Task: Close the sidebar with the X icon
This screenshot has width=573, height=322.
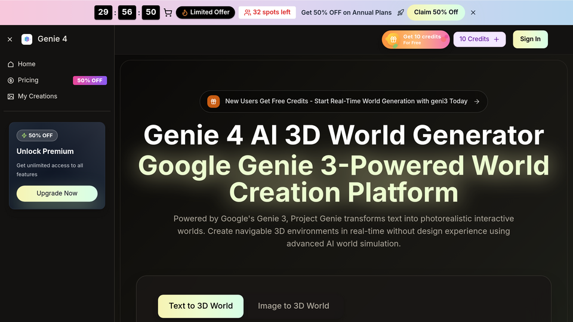Action: [x=10, y=39]
